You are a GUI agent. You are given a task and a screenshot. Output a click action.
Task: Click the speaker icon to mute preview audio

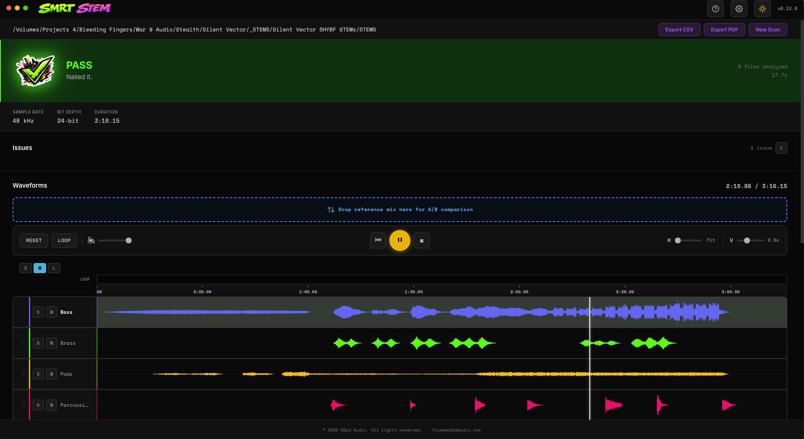coord(91,240)
